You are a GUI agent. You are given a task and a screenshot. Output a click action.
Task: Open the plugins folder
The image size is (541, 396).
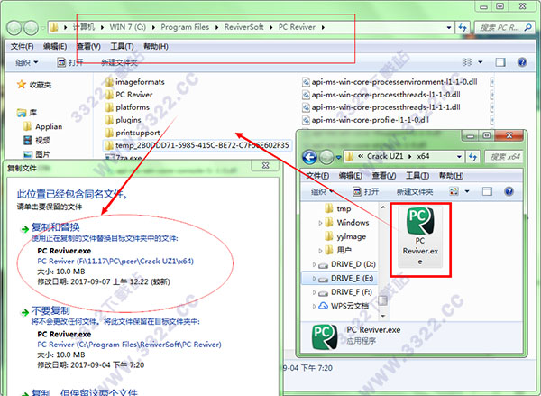point(124,120)
